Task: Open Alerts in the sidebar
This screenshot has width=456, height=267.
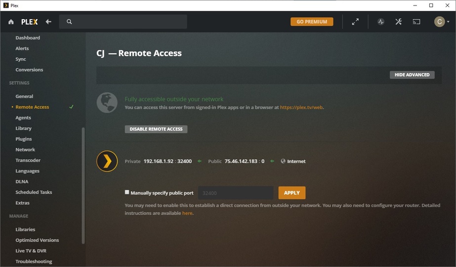Action: (x=22, y=48)
